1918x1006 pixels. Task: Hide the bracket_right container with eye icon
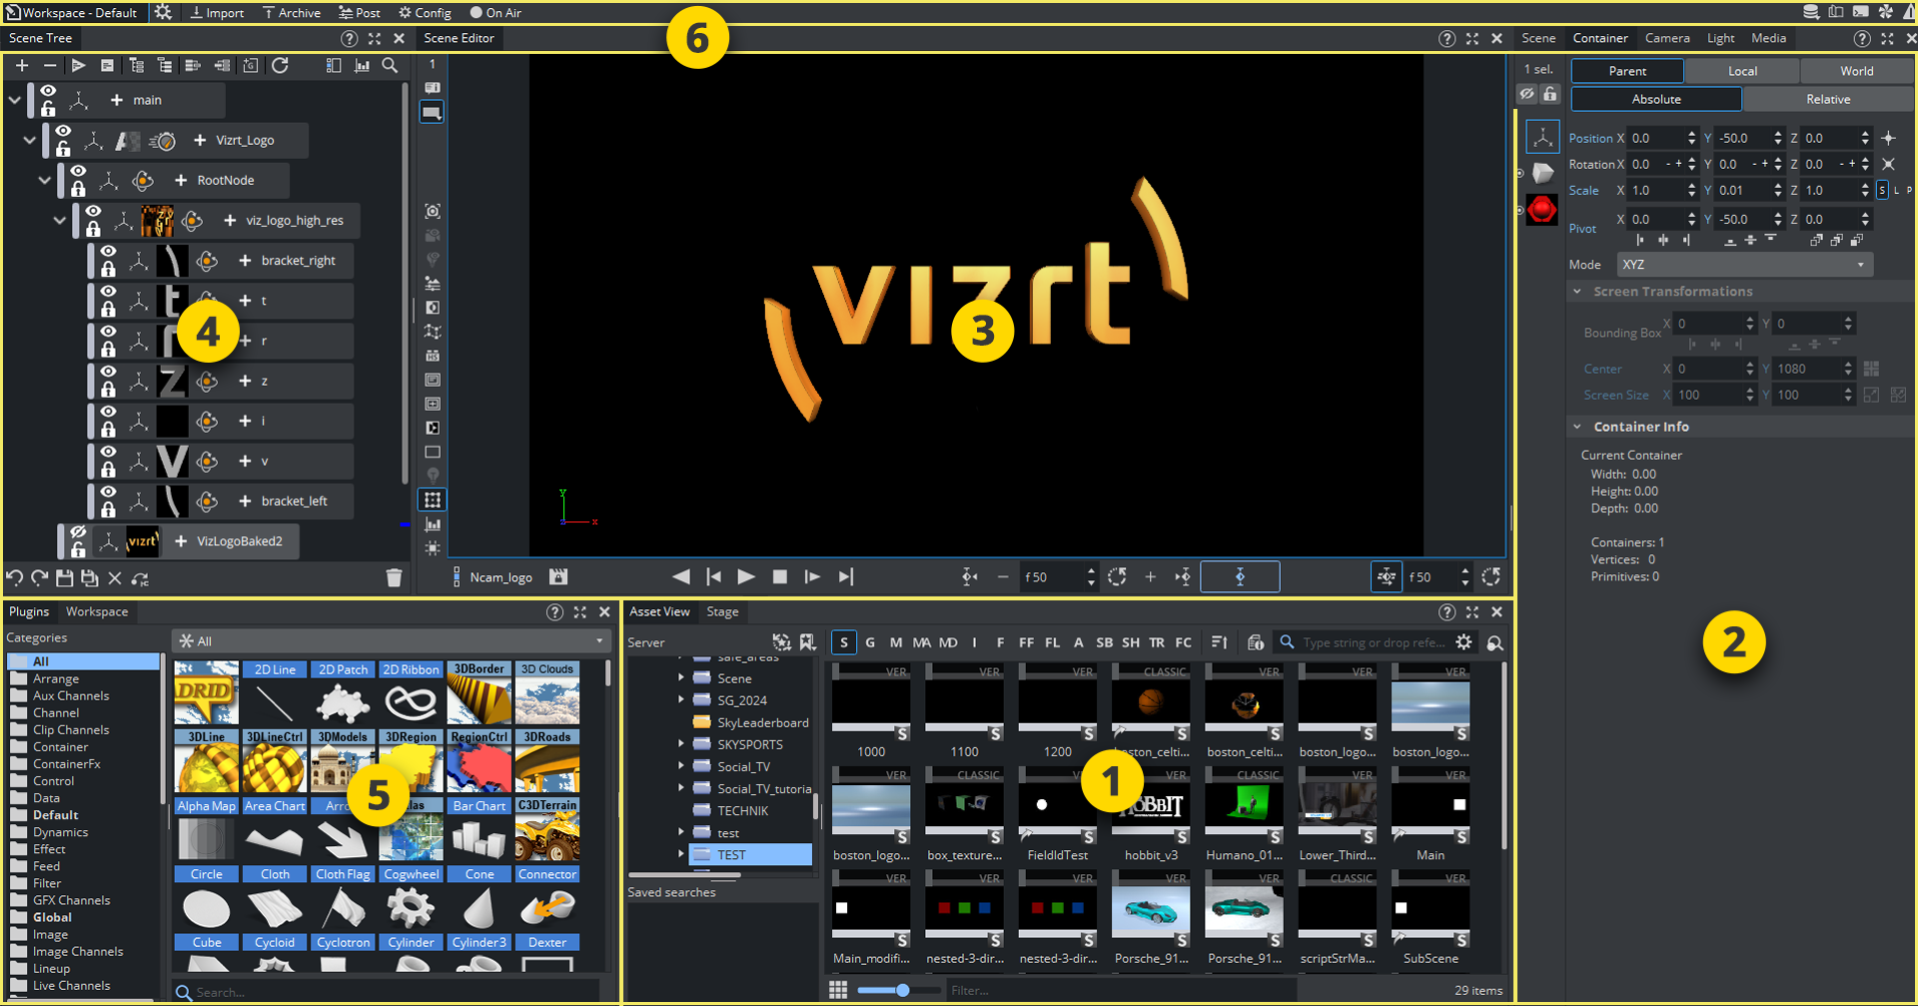[108, 253]
